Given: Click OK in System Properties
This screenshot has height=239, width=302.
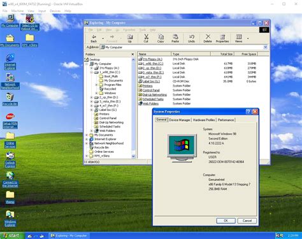Looking at the screenshot, I should pos(226,221).
